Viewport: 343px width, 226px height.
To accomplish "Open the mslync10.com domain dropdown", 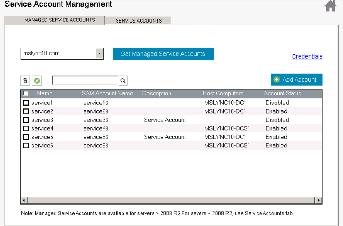I will 99,54.
